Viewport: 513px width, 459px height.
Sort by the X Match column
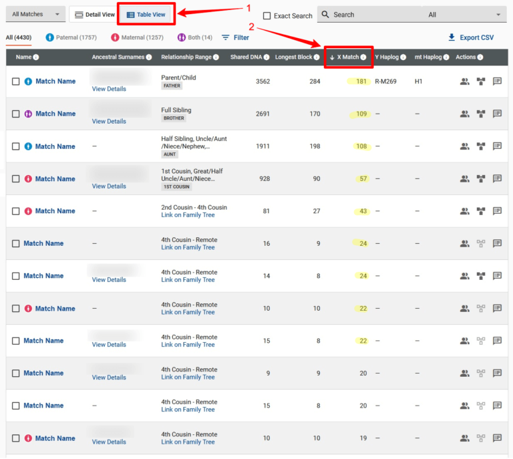coord(347,57)
